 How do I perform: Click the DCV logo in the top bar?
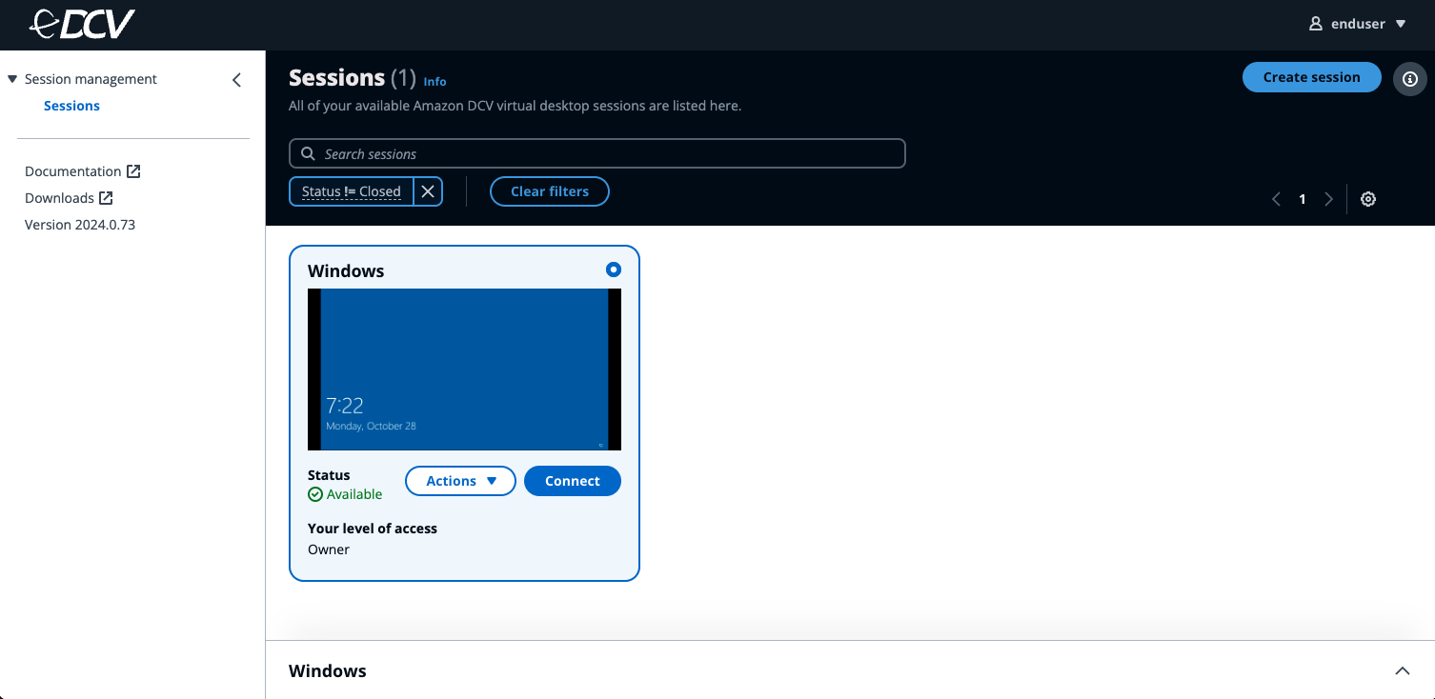(82, 23)
